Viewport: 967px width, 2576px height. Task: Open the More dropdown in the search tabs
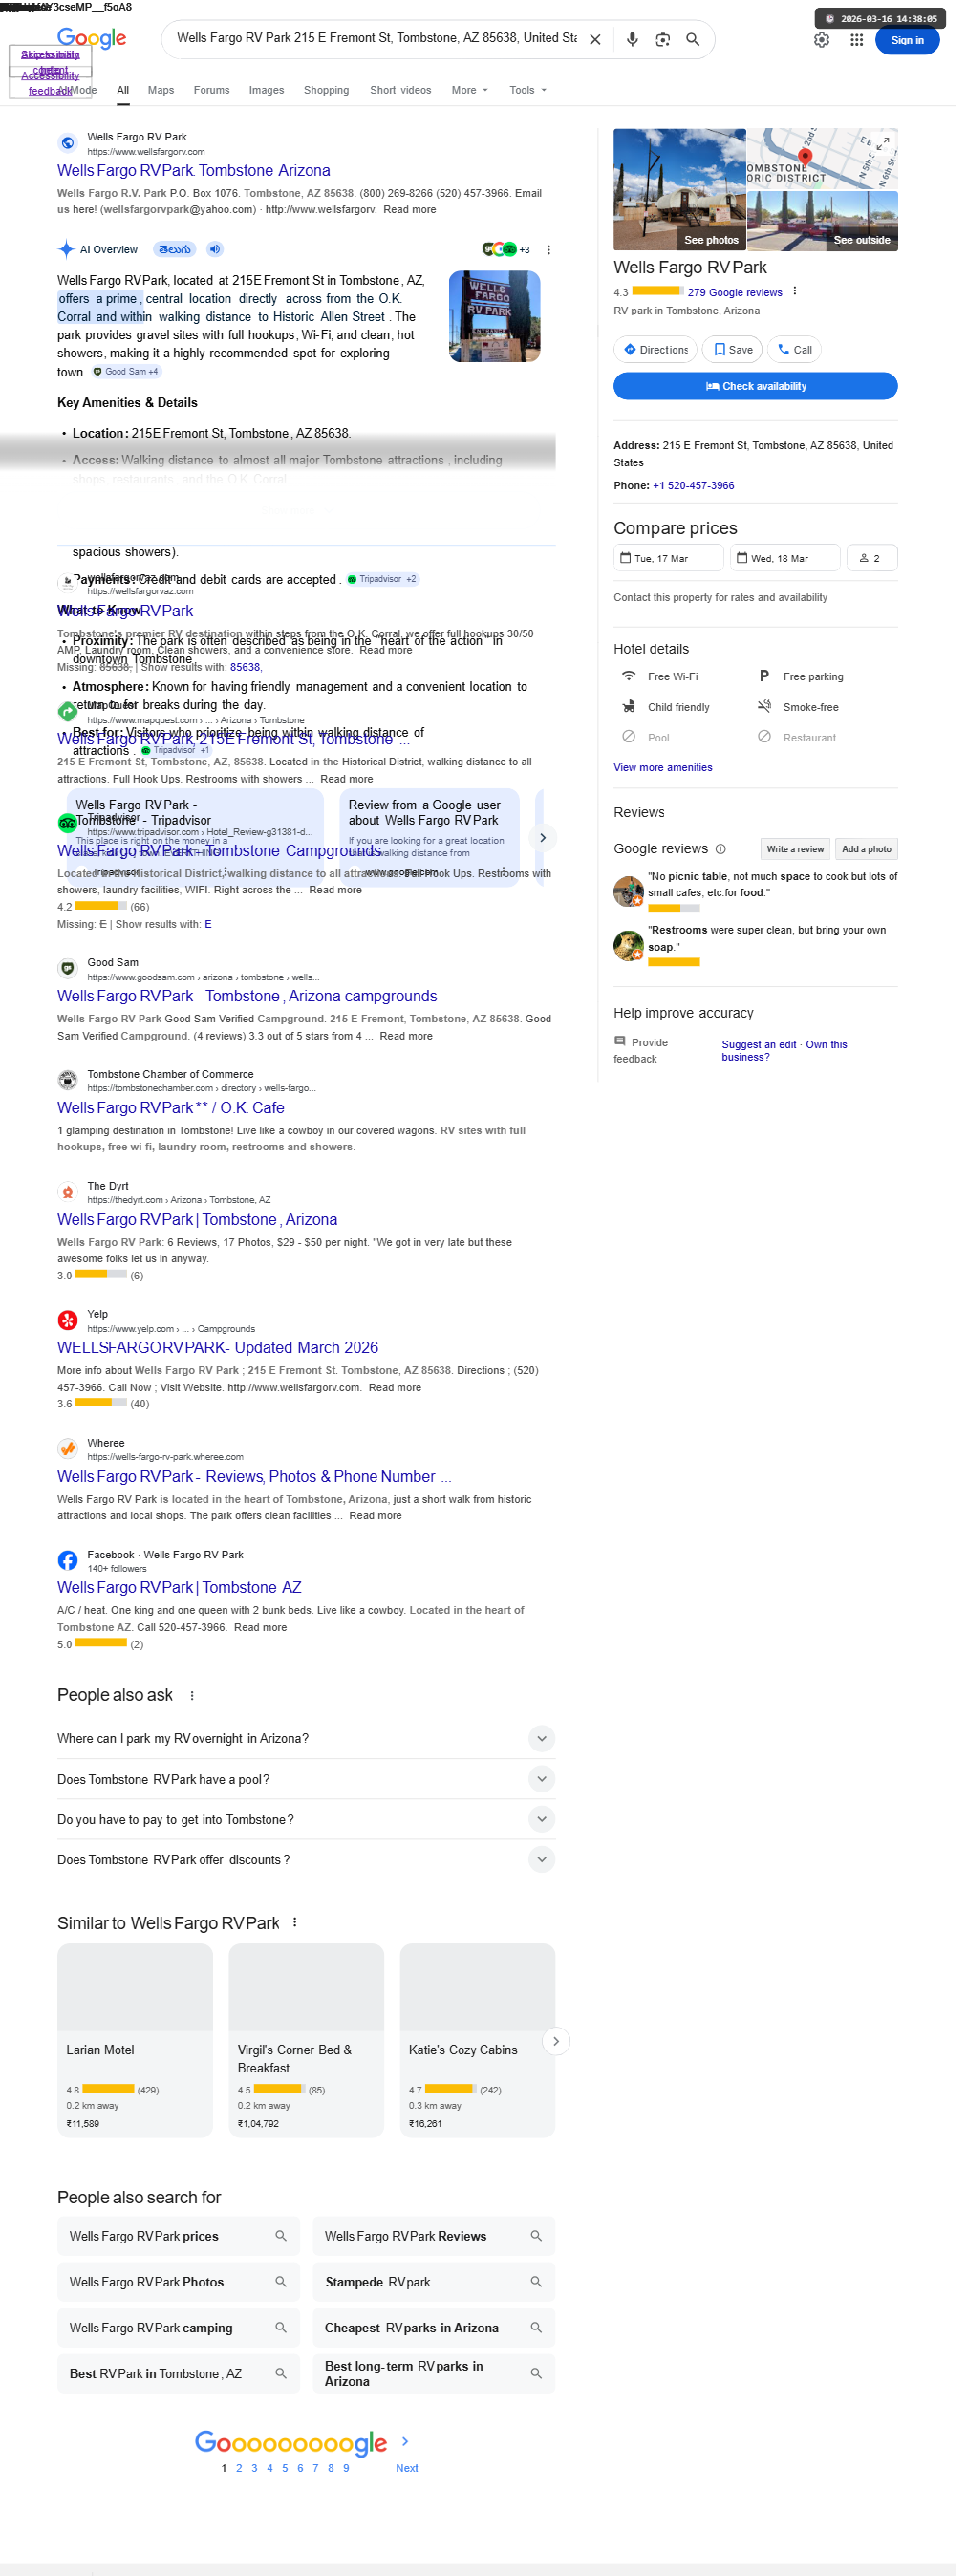475,91
